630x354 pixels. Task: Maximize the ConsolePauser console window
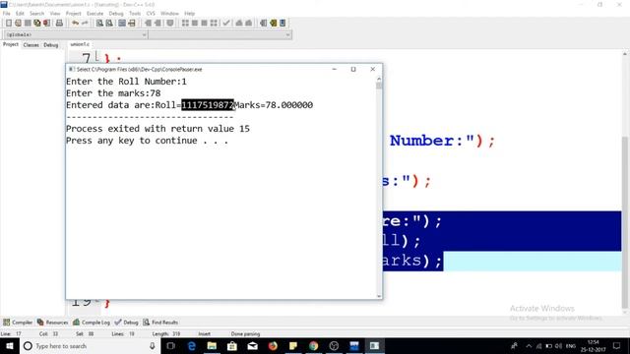[x=353, y=70]
